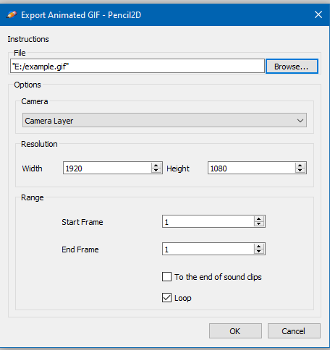Increase Width with the up arrow
Viewport: 330px width, 350px height.
[x=156, y=165]
